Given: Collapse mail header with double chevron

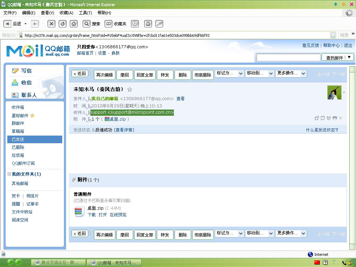Looking at the screenshot, I should pos(341,118).
